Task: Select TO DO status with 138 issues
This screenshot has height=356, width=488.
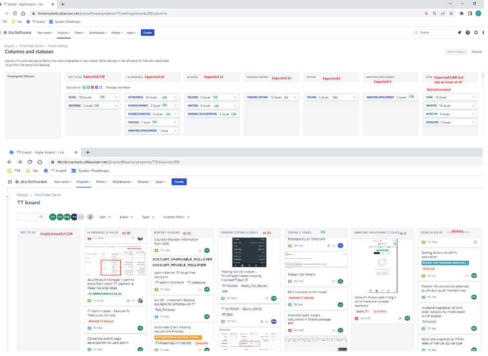Action: pos(93,97)
